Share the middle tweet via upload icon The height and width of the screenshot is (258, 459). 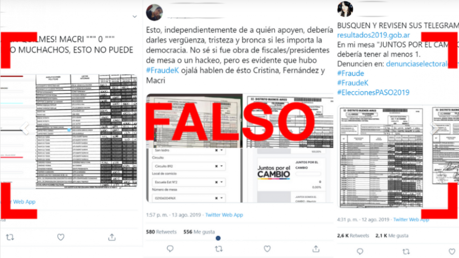coord(316,249)
